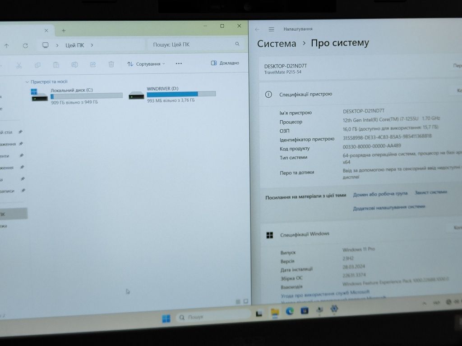The image size is (462, 346).
Task: Launch Microsoft Edge from the taskbar
Action: click(290, 311)
